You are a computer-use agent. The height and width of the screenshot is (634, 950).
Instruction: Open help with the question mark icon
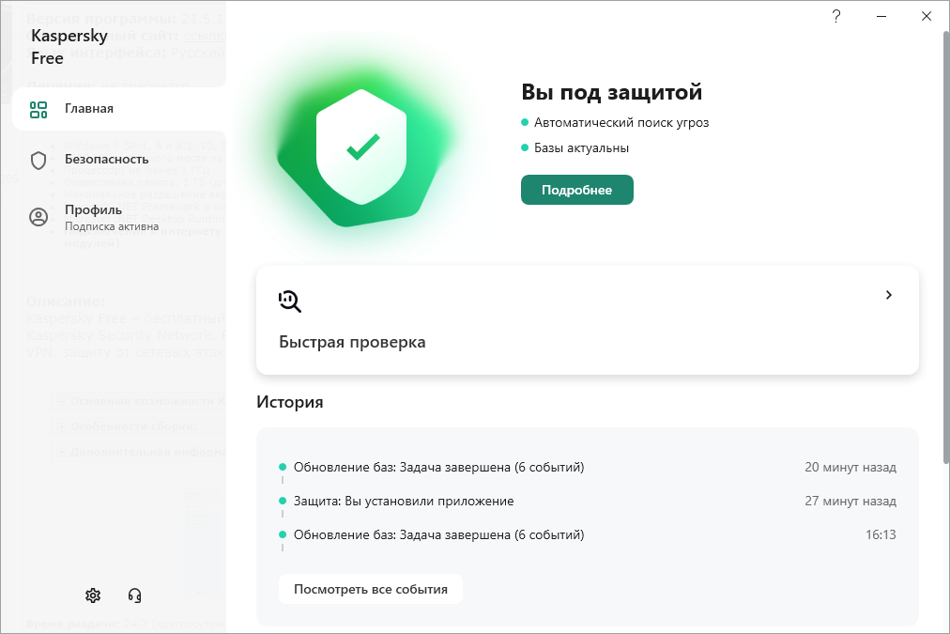(x=836, y=16)
